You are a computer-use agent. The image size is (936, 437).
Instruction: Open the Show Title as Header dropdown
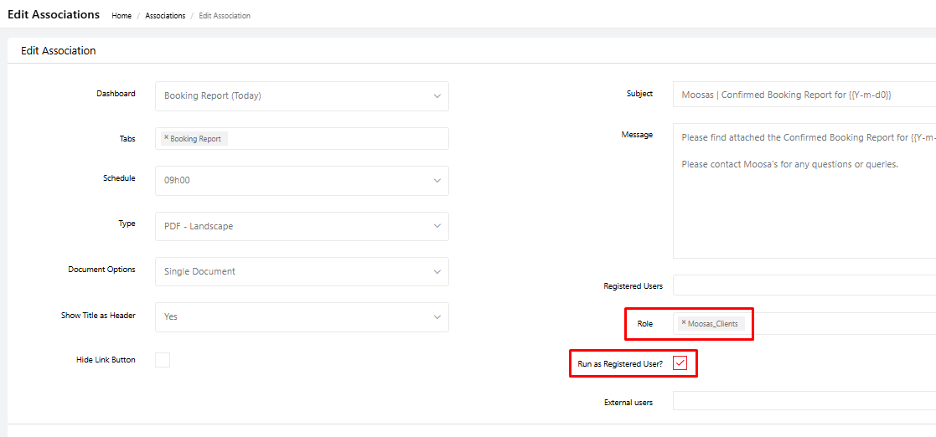[x=302, y=316]
